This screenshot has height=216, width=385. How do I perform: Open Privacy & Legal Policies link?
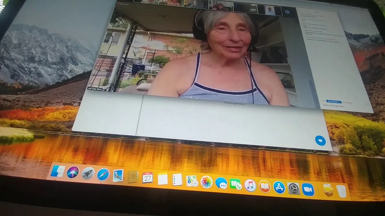point(234,103)
